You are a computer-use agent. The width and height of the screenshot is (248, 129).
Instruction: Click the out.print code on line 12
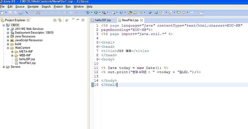(151, 72)
